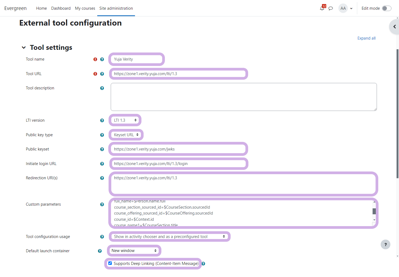Viewport: 399px width, 277px height.
Task: Open the messaging speech bubble icon
Action: (x=331, y=8)
